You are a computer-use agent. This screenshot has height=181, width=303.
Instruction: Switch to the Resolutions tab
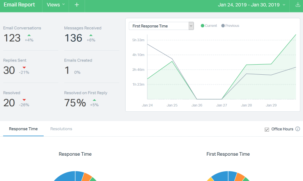click(61, 129)
